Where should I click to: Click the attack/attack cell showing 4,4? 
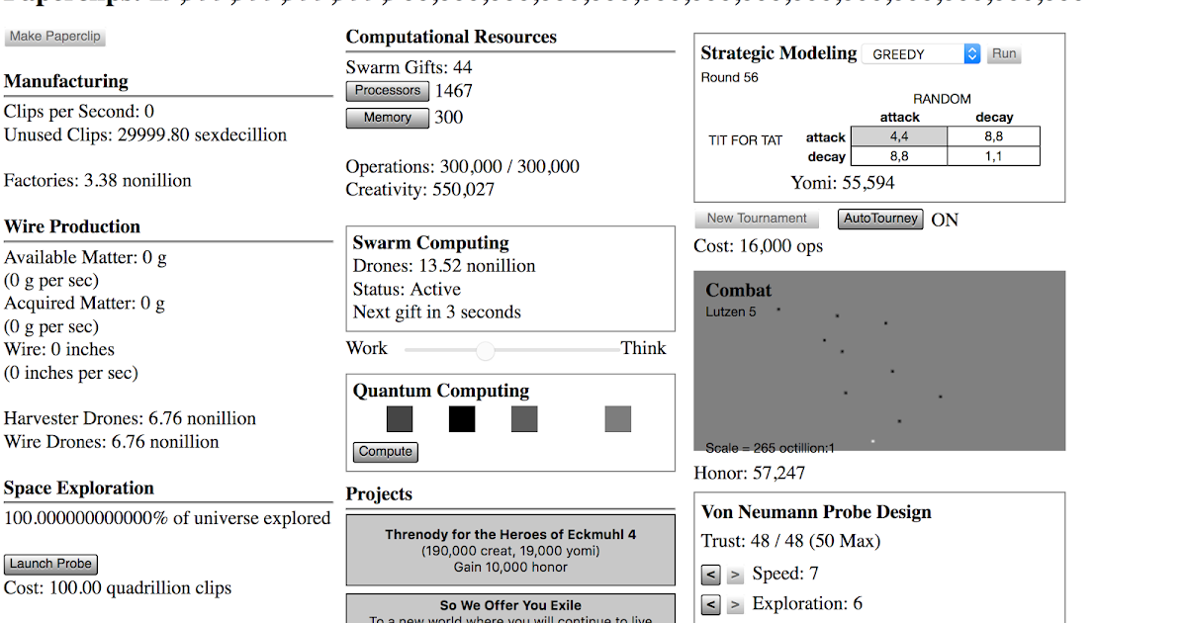pos(899,137)
